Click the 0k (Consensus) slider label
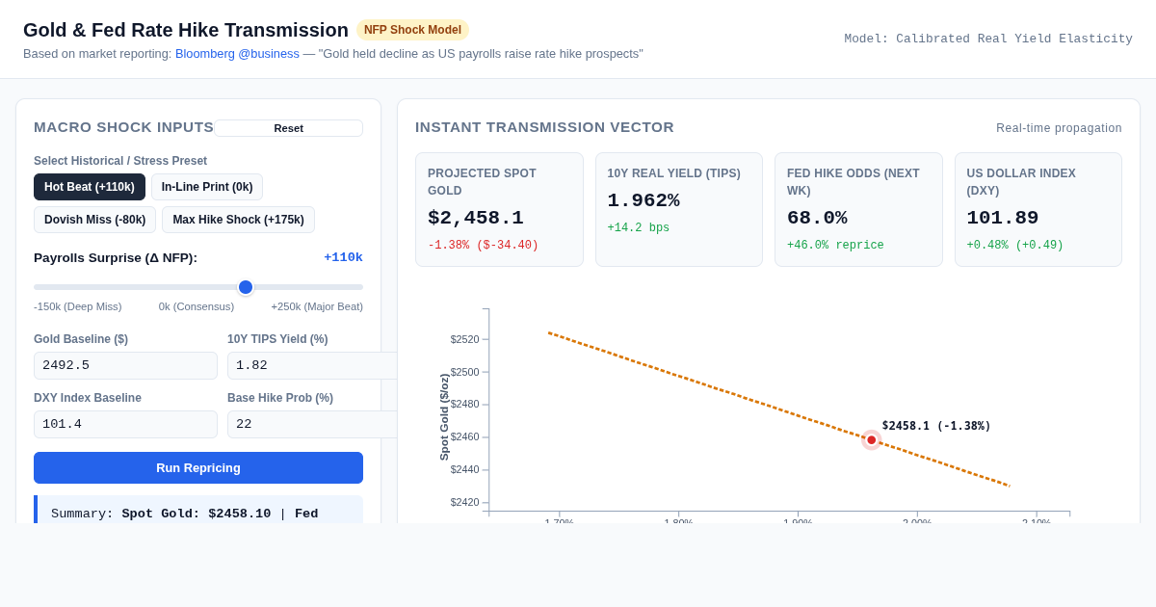Screen dimensions: 1156x607 [197, 306]
